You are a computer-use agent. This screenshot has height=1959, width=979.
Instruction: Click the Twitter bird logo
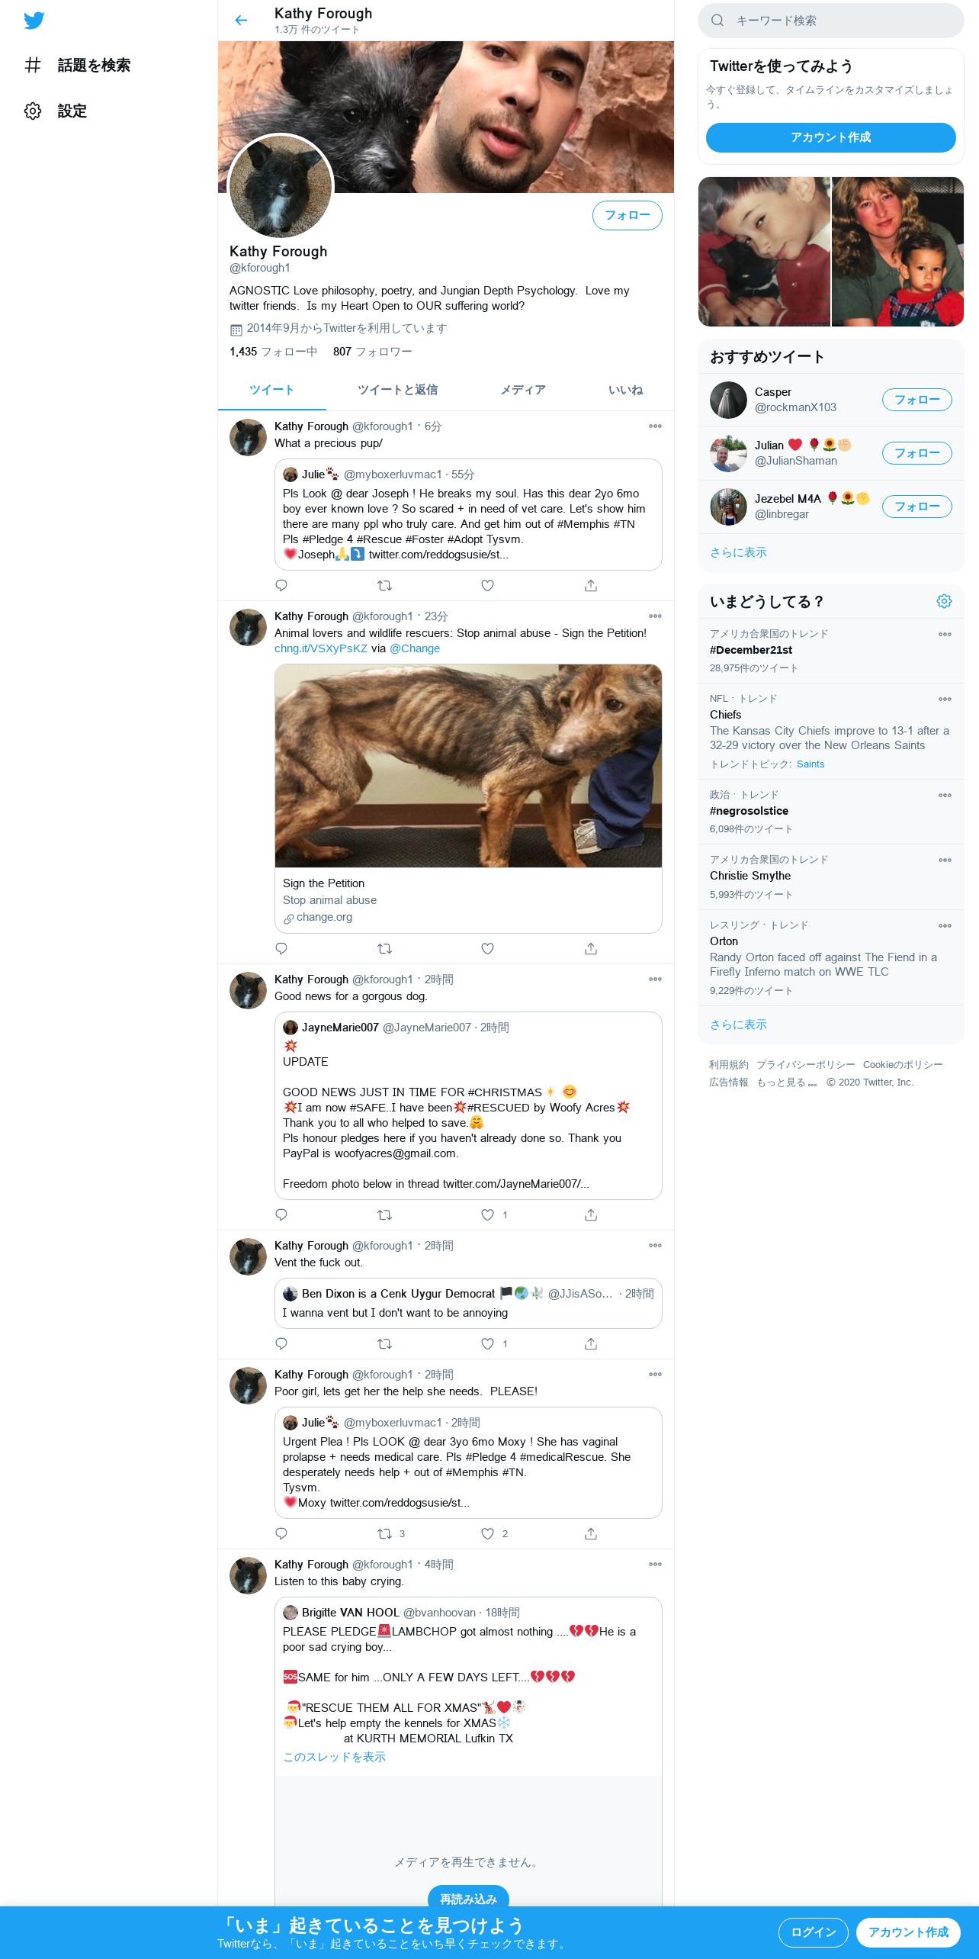coord(34,21)
